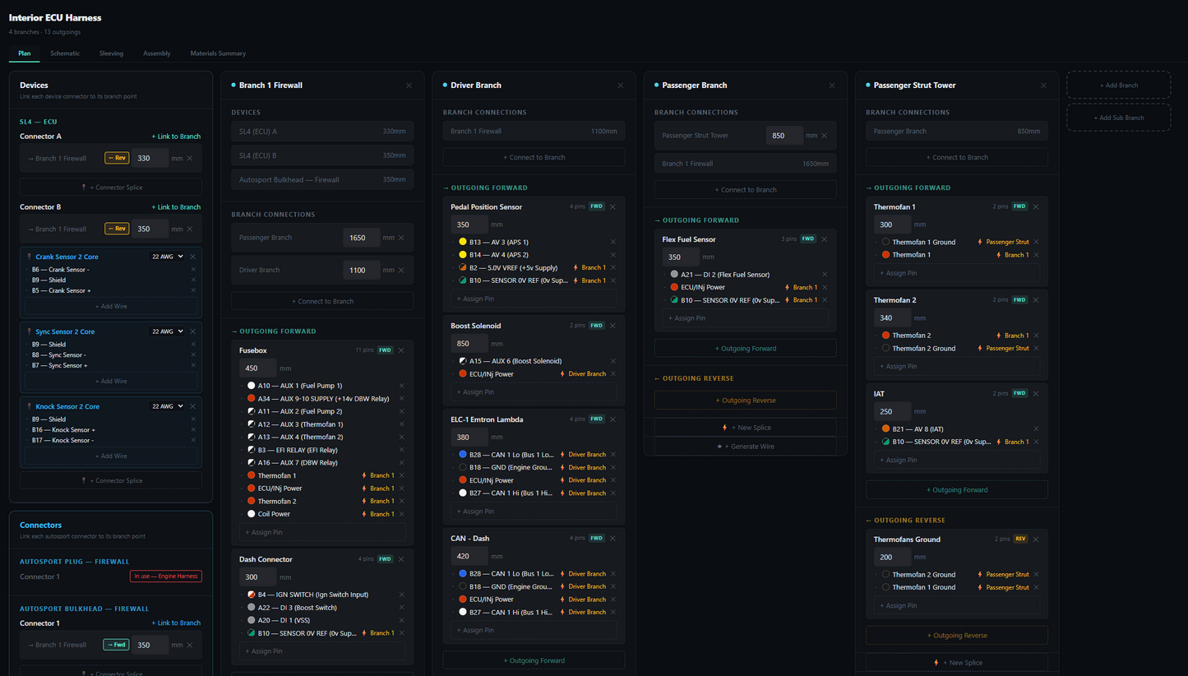Toggle the Rev direction on Connector B
The height and width of the screenshot is (676, 1188).
(117, 229)
